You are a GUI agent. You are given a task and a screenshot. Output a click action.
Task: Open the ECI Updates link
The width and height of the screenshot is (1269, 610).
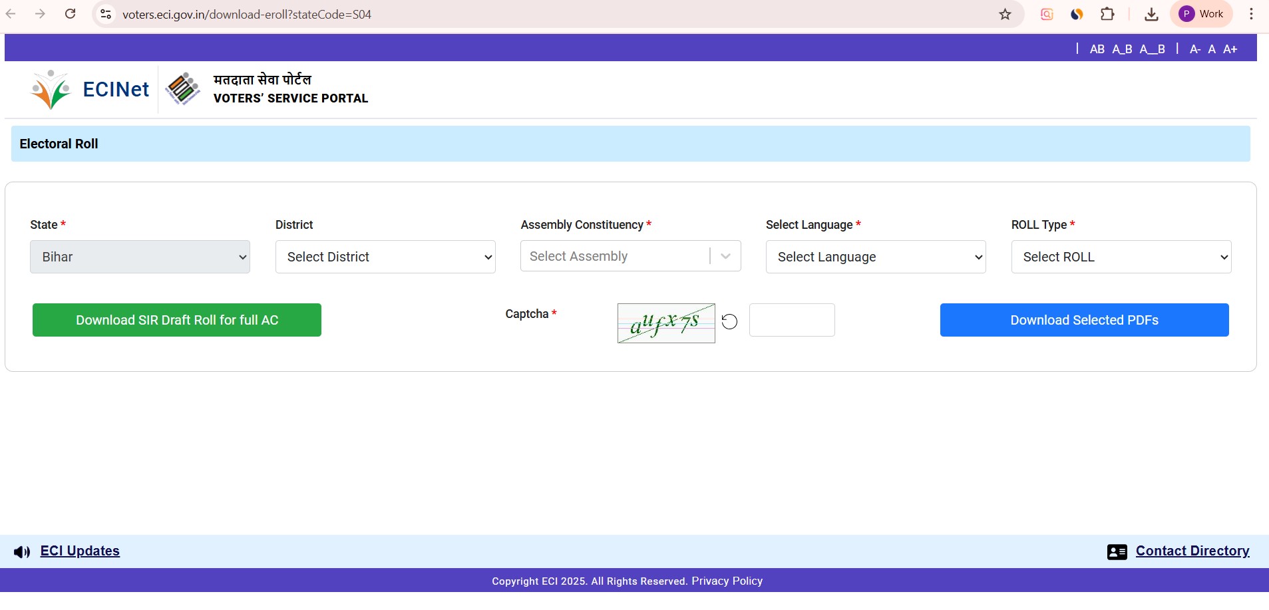(80, 551)
